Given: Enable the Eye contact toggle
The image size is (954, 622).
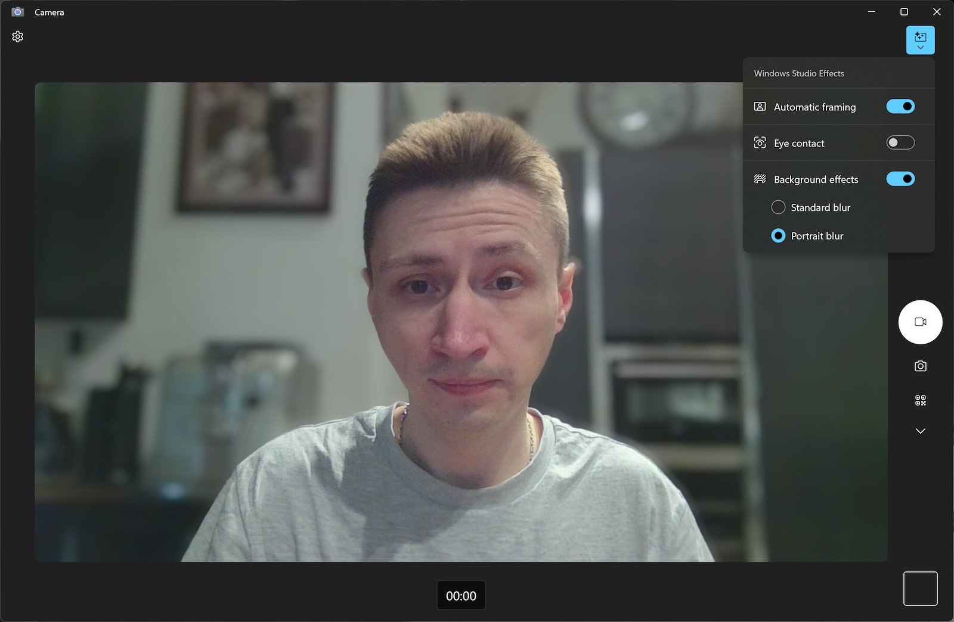Looking at the screenshot, I should (900, 143).
